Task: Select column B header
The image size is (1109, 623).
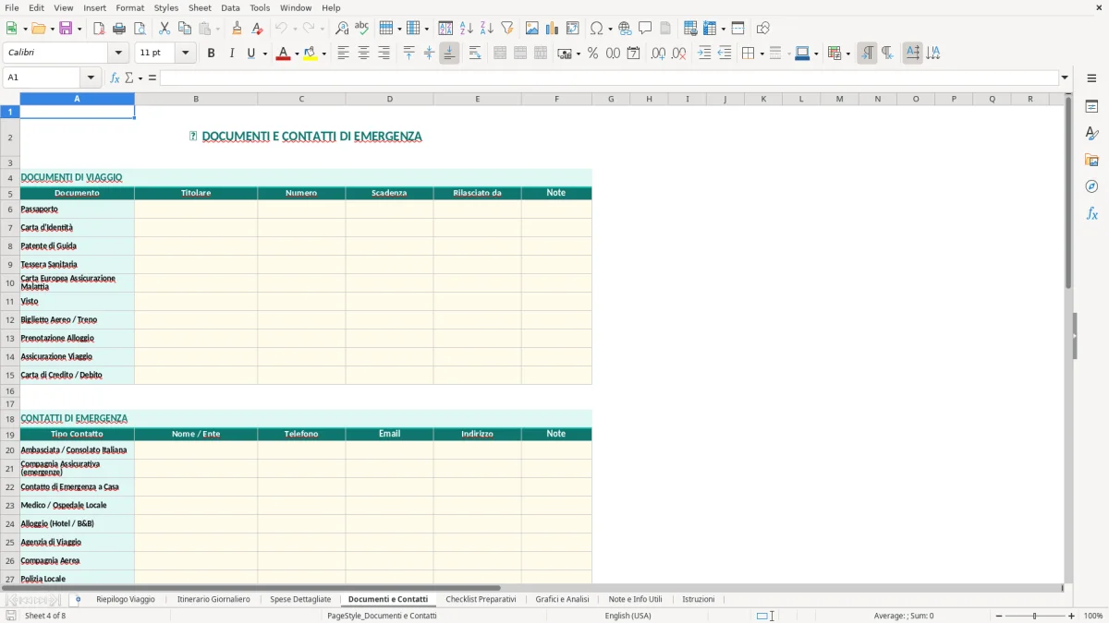Action: tap(196, 99)
